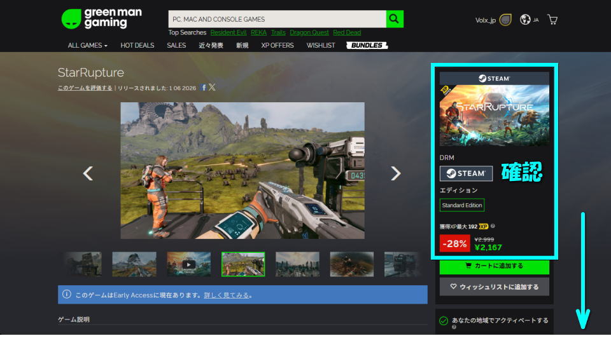The image size is (611, 343).
Task: Show previous screenshot with left arrow
Action: [x=88, y=173]
